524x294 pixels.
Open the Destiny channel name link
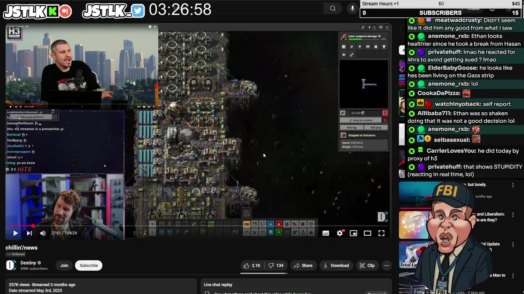coord(28,263)
